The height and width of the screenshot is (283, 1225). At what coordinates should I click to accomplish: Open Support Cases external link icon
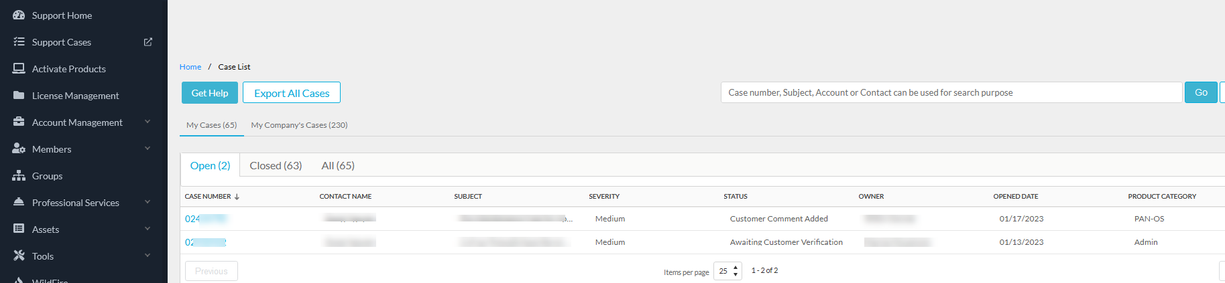pos(148,41)
